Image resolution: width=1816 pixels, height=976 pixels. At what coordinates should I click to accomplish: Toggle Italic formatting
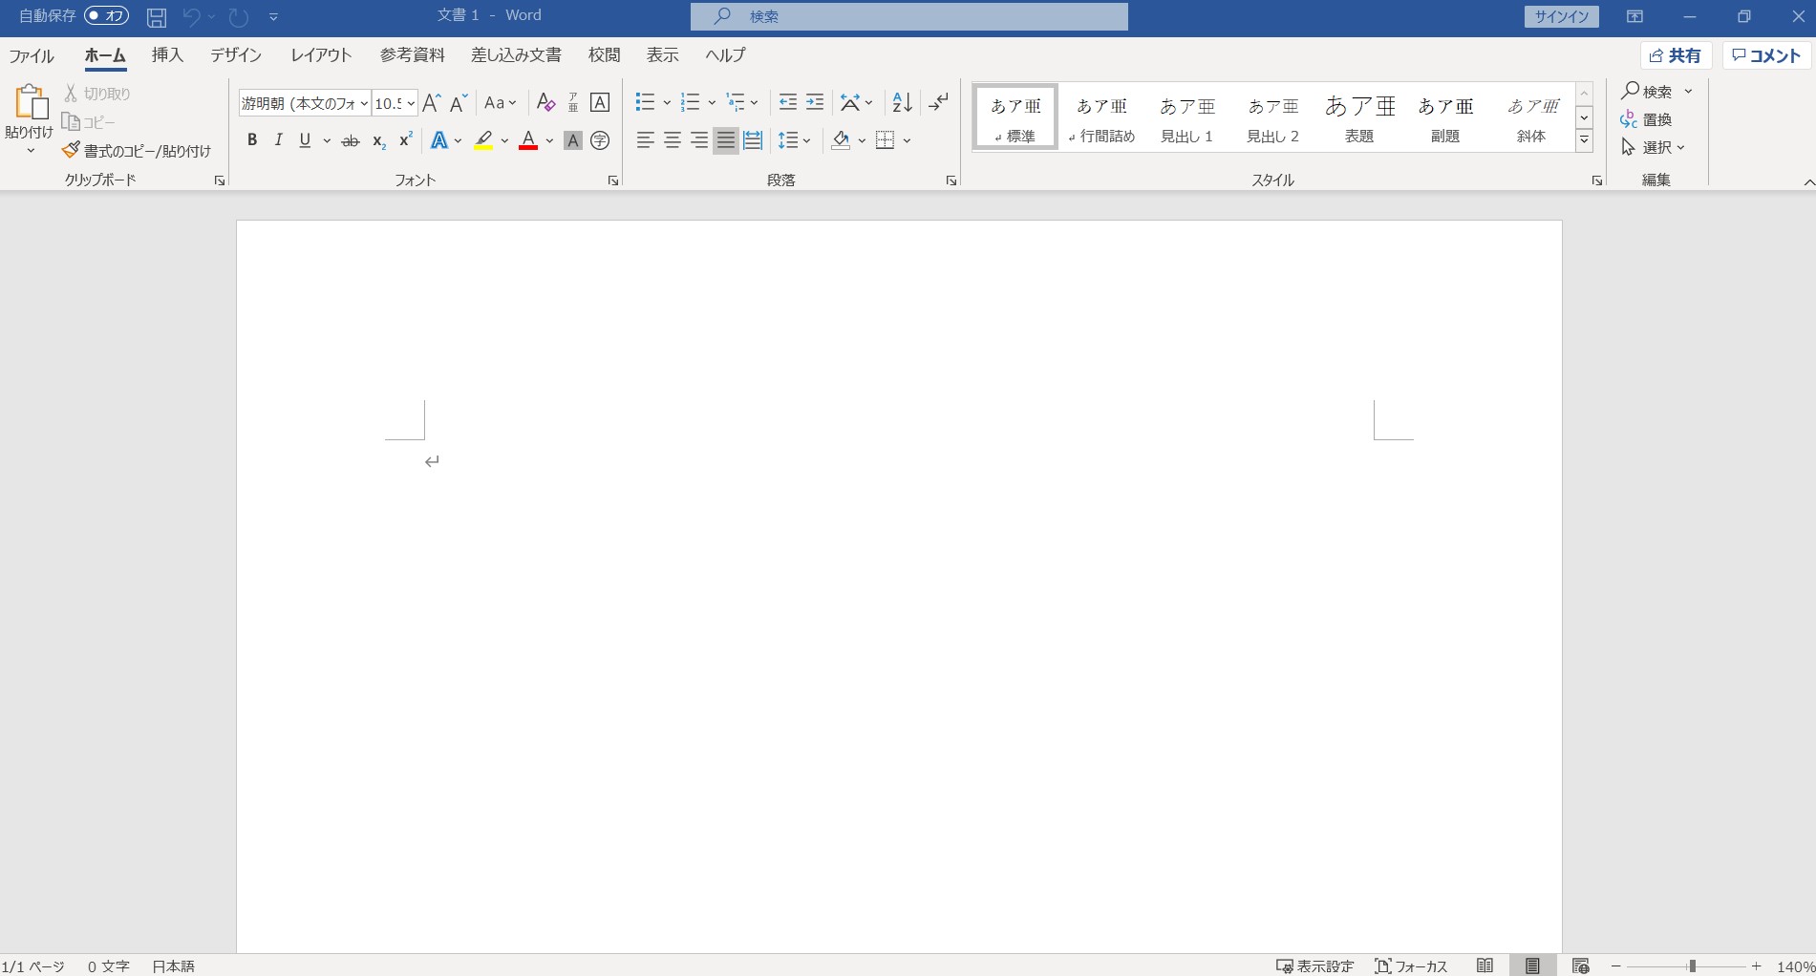(x=278, y=140)
